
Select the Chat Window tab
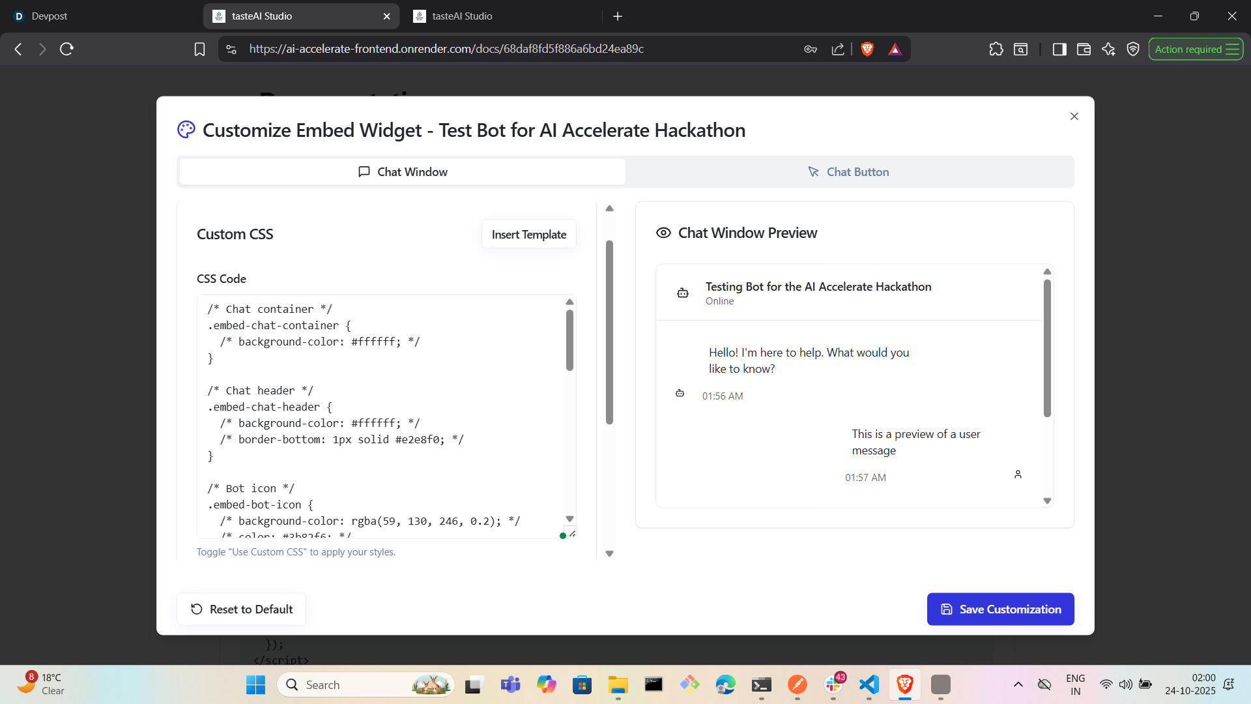pyautogui.click(x=403, y=172)
